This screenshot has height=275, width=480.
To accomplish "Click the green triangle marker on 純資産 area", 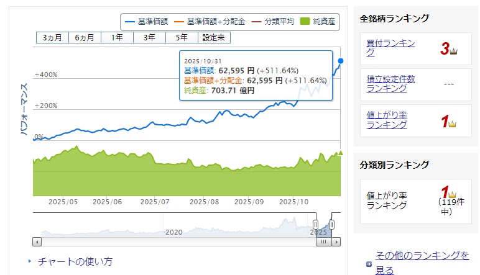I will click(339, 153).
